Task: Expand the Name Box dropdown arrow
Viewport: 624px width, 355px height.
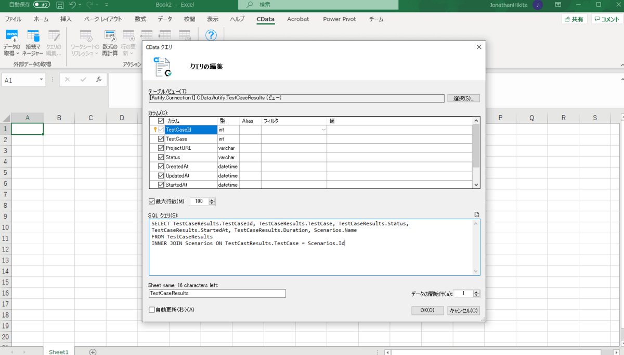Action: (x=41, y=80)
